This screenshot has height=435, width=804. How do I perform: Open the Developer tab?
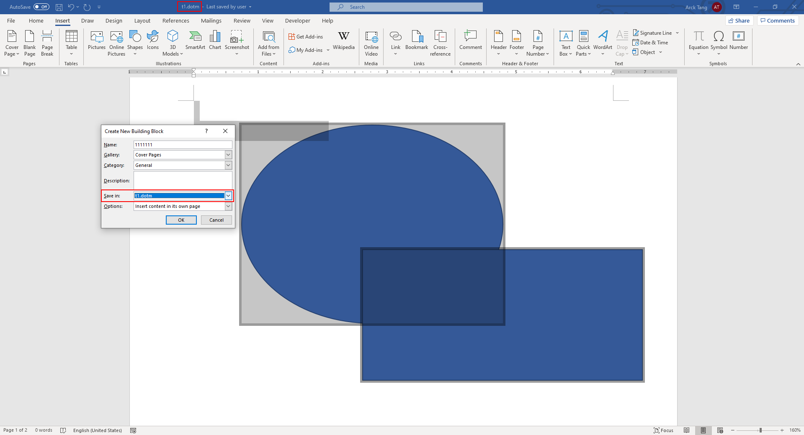click(x=297, y=20)
